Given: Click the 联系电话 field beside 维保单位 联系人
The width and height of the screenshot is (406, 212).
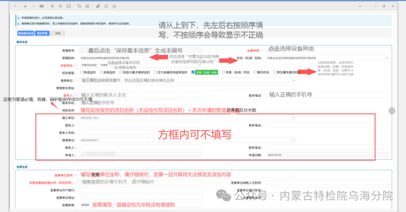Looking at the screenshot, I should 328,148.
